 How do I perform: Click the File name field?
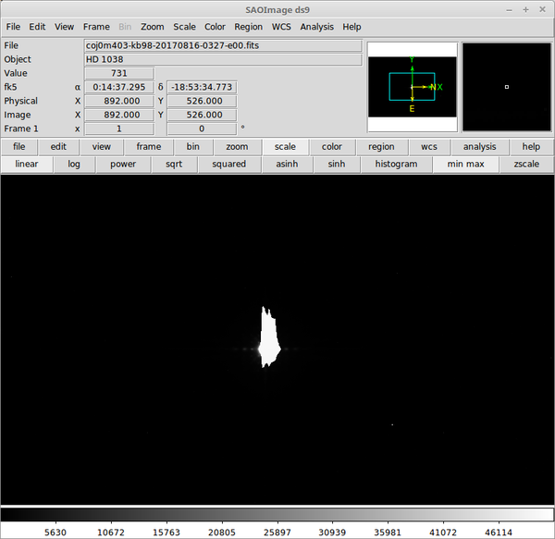tap(223, 45)
